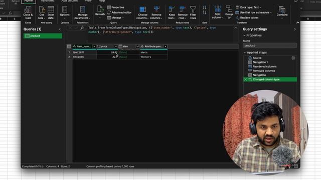Collapse the Query settings pane
The width and height of the screenshot is (321, 180).
coord(295,29)
